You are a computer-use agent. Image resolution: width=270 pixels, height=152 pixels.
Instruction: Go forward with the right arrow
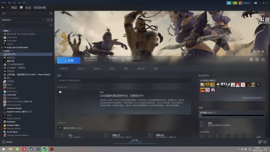7,7
